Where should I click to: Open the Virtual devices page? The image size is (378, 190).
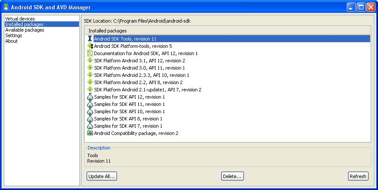20,18
